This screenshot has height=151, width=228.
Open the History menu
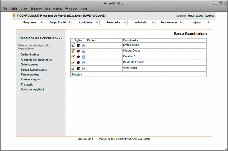(x=36, y=9)
